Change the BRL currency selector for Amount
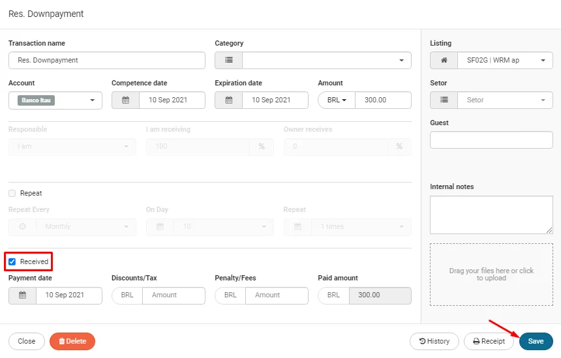Image resolution: width=561 pixels, height=358 pixels. click(x=337, y=100)
